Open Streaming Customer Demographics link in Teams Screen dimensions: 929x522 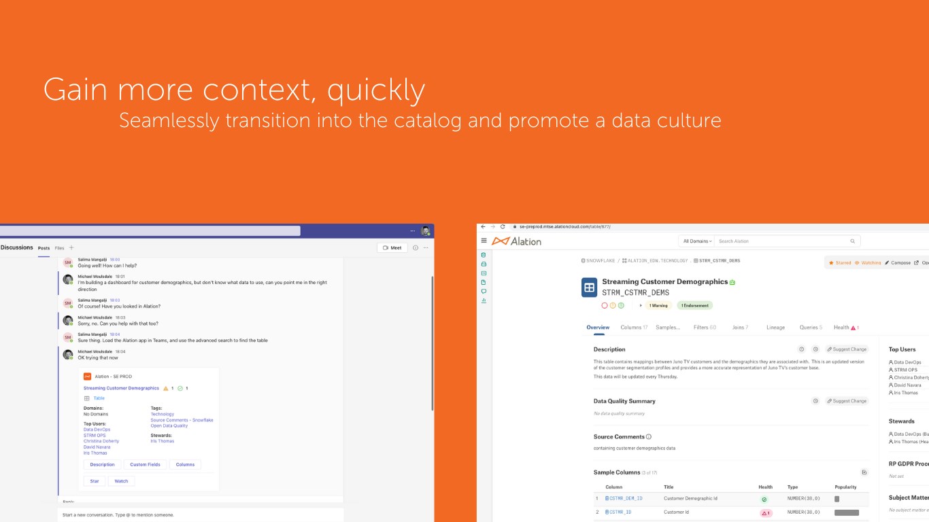coord(121,388)
